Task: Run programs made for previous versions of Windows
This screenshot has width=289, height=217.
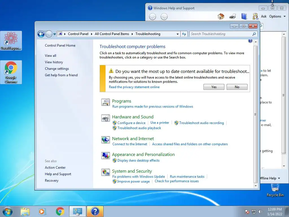Action: (x=153, y=107)
